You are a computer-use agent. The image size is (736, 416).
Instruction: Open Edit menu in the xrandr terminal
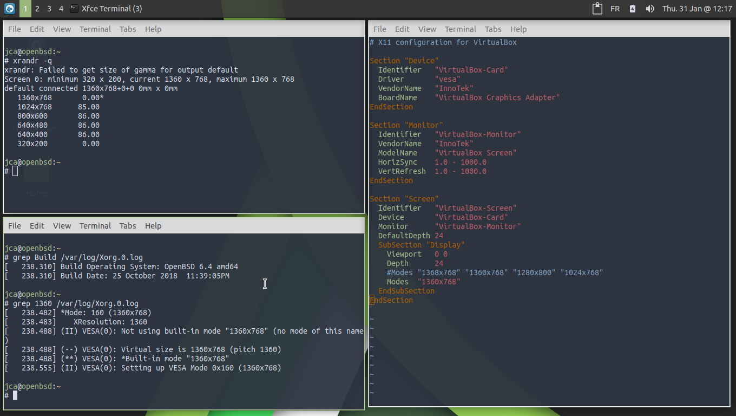[37, 29]
